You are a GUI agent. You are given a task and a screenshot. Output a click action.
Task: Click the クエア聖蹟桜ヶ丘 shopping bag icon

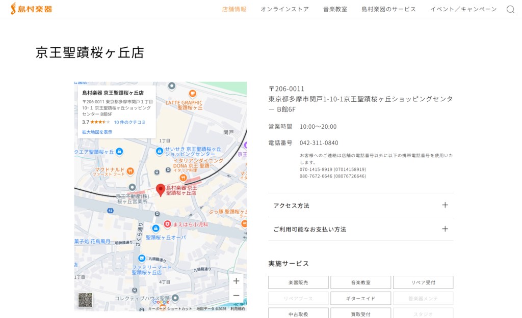click(119, 152)
